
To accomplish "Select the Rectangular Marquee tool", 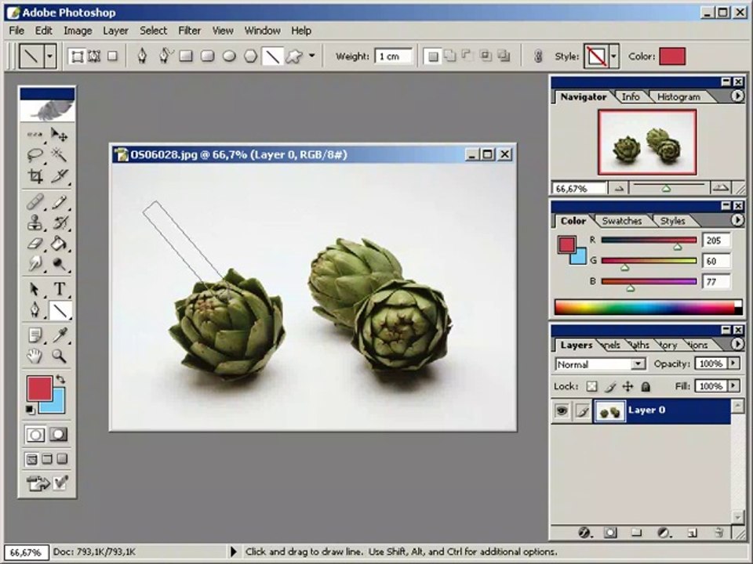I will coord(35,134).
